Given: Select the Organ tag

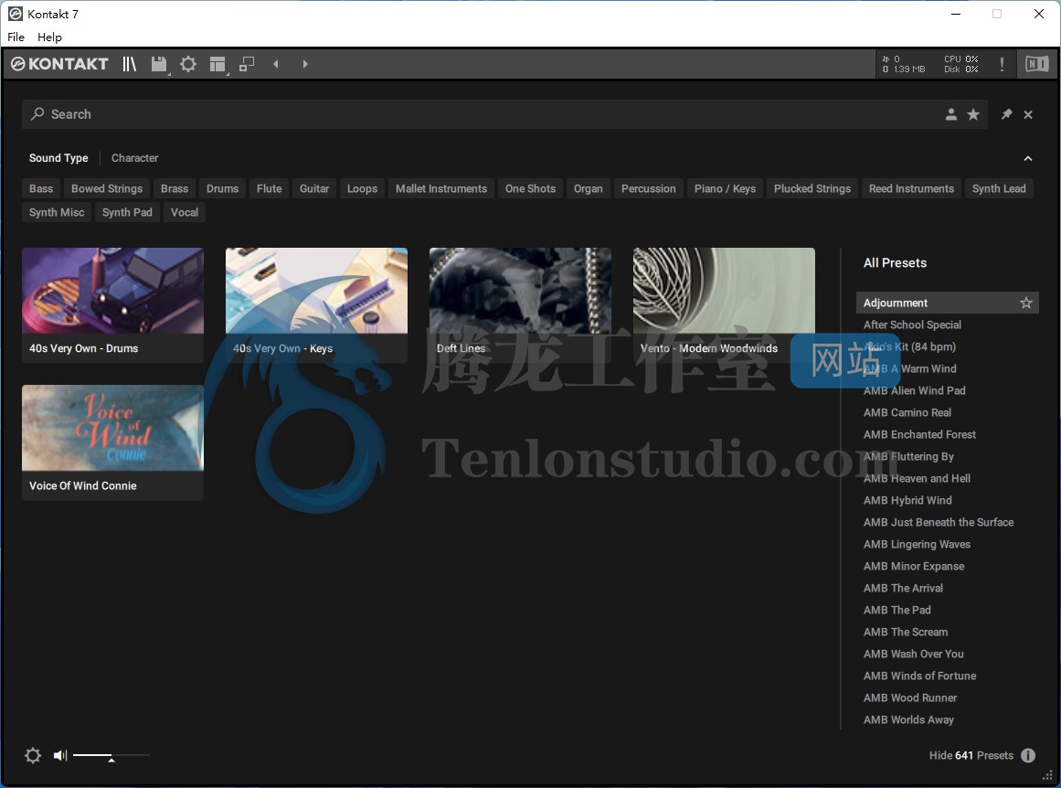Looking at the screenshot, I should (x=588, y=189).
